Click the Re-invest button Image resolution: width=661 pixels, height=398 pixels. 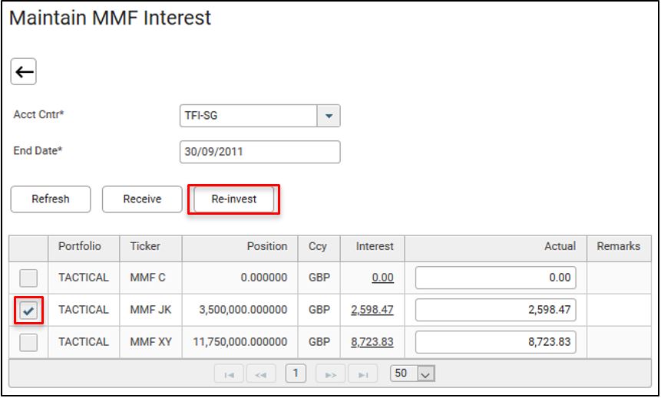[233, 199]
